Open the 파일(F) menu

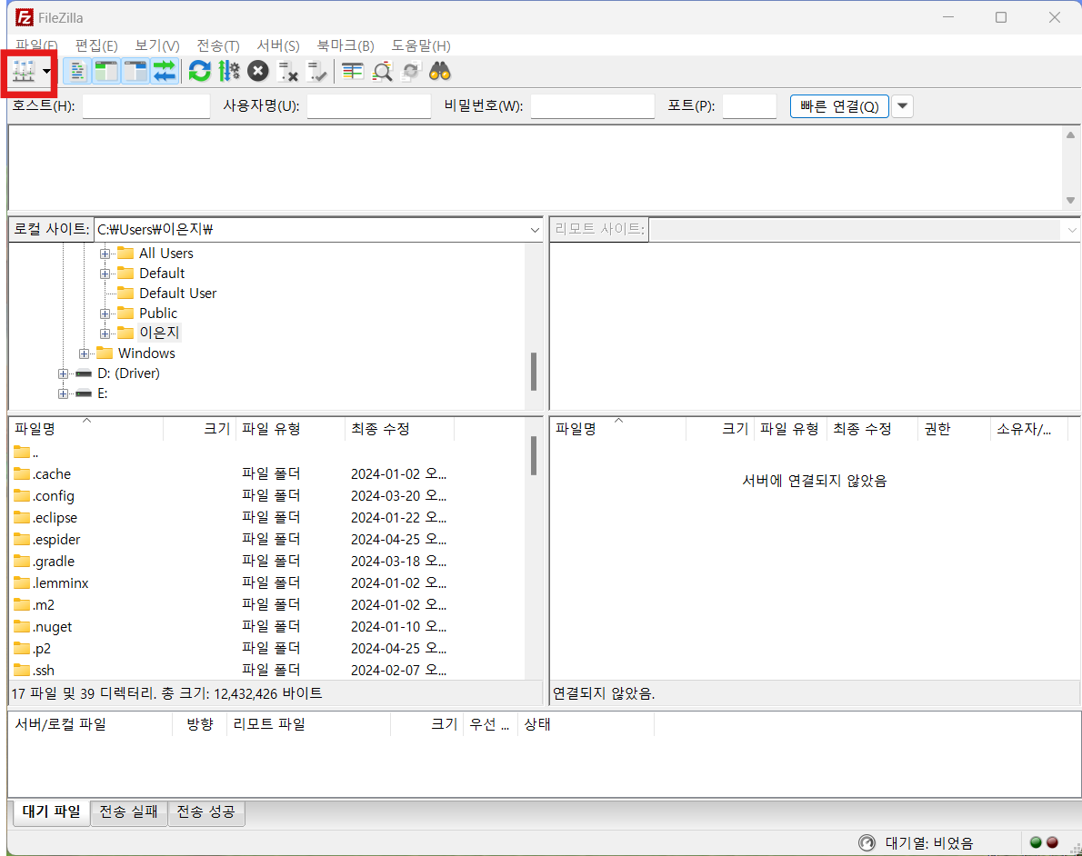(36, 45)
